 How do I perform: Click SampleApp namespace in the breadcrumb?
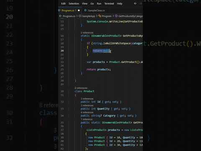tap(88, 16)
